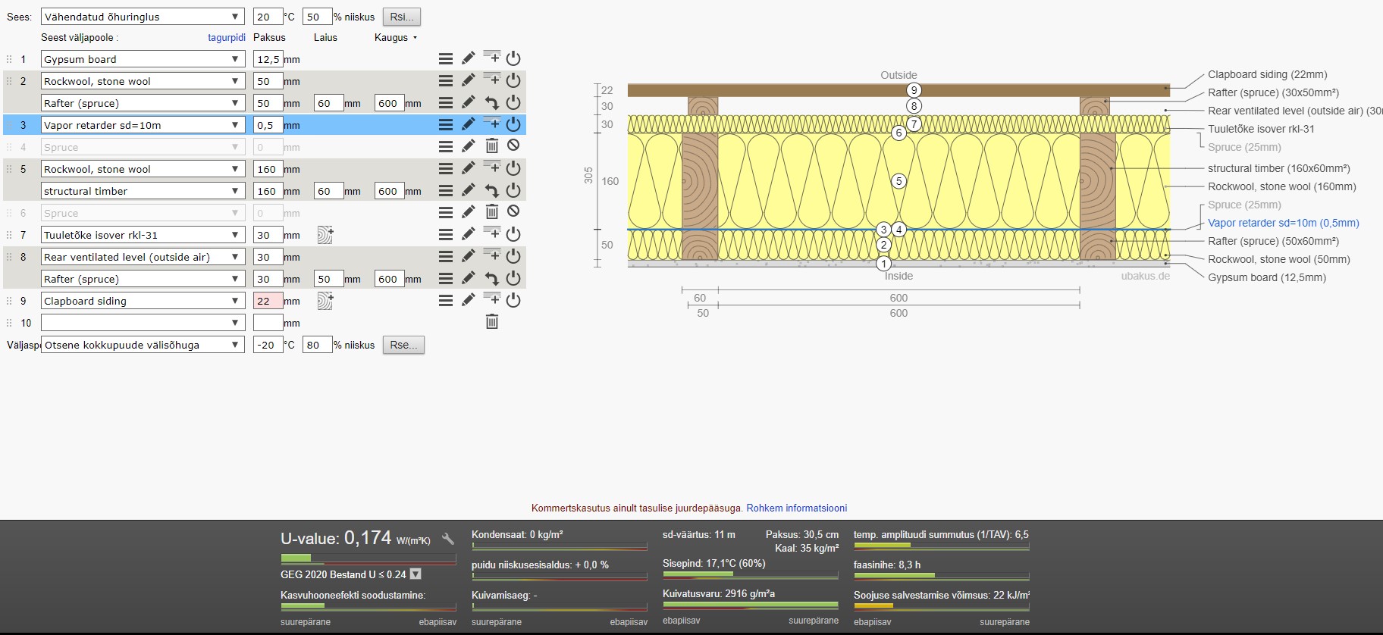Click the wood texture icon in Tuuletõke row
This screenshot has height=635, width=1383.
point(325,235)
